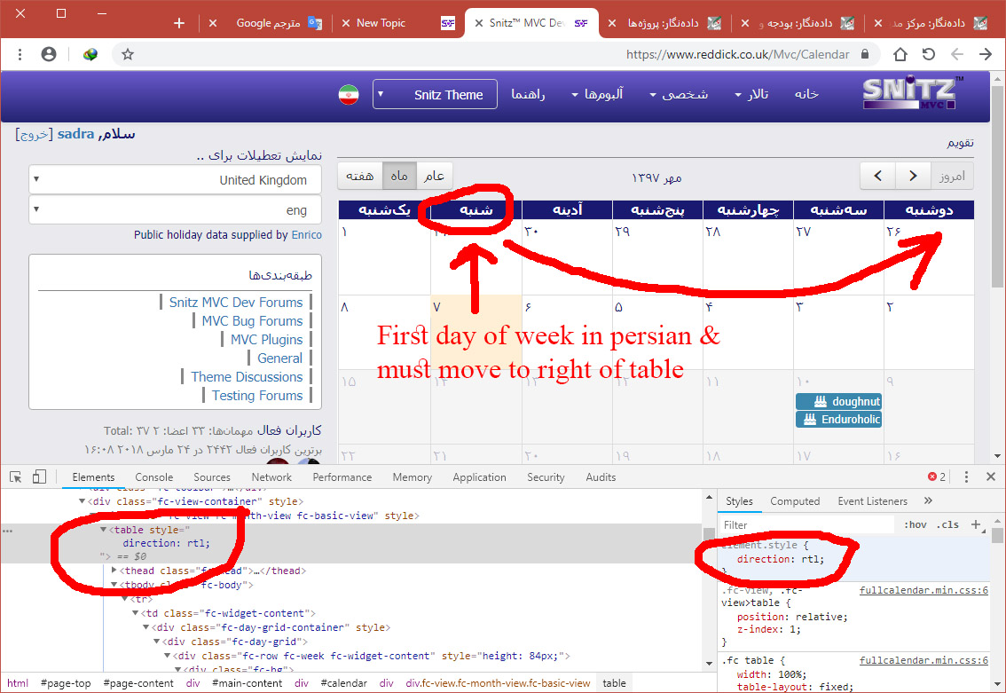Switch to the Console tab in DevTools
This screenshot has height=693, width=1006.
click(153, 476)
